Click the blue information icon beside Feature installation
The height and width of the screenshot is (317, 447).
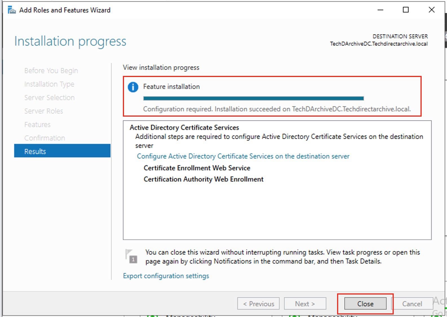click(133, 87)
